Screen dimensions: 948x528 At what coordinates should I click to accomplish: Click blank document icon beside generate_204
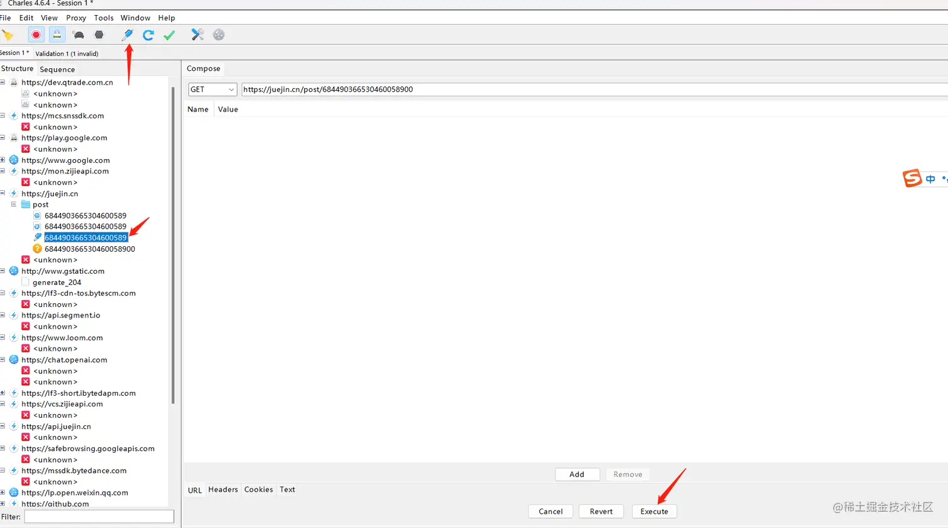click(x=26, y=282)
